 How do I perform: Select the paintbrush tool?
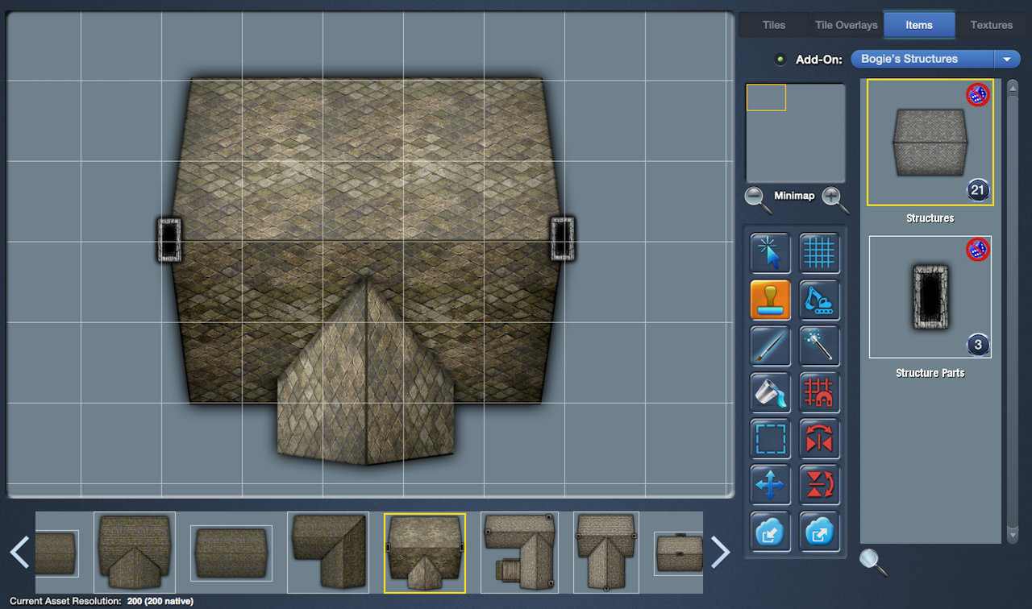[x=770, y=346]
